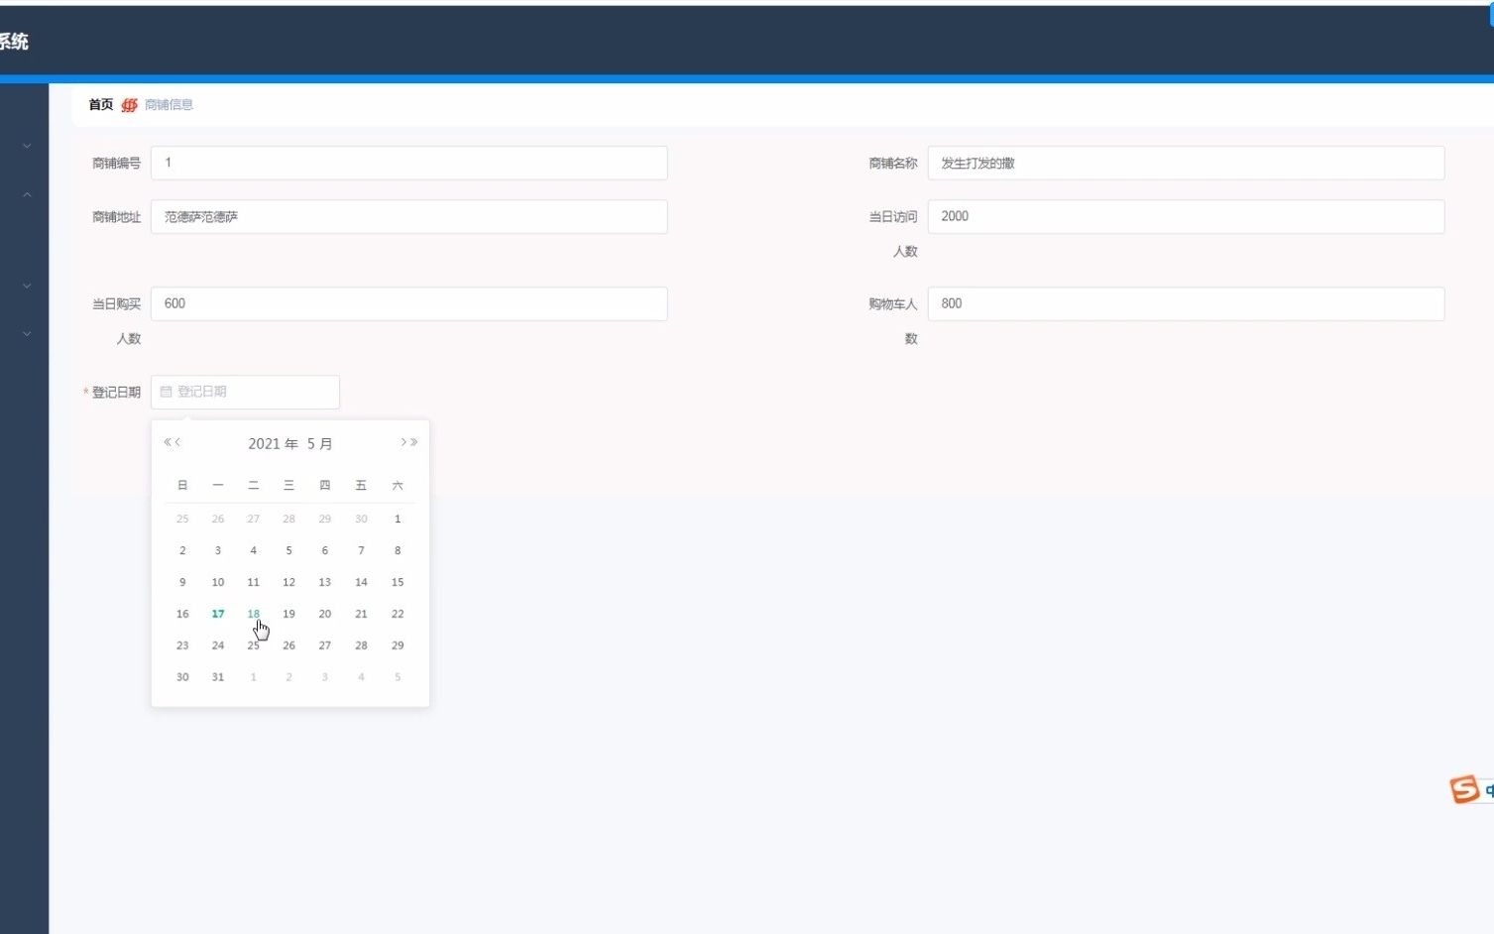Click the 购物车人数 field showing 800
The width and height of the screenshot is (1494, 934).
(1186, 303)
